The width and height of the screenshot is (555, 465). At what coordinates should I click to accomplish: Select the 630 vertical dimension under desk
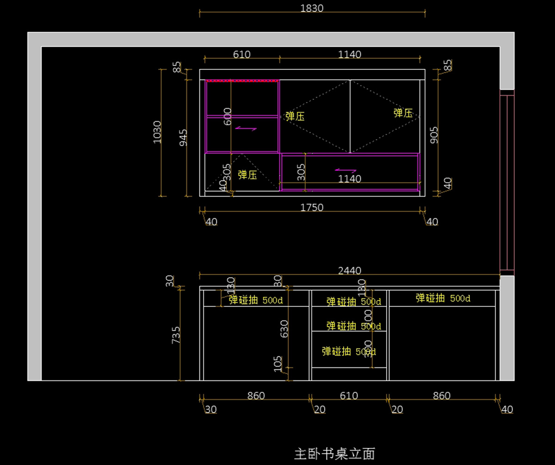(284, 329)
